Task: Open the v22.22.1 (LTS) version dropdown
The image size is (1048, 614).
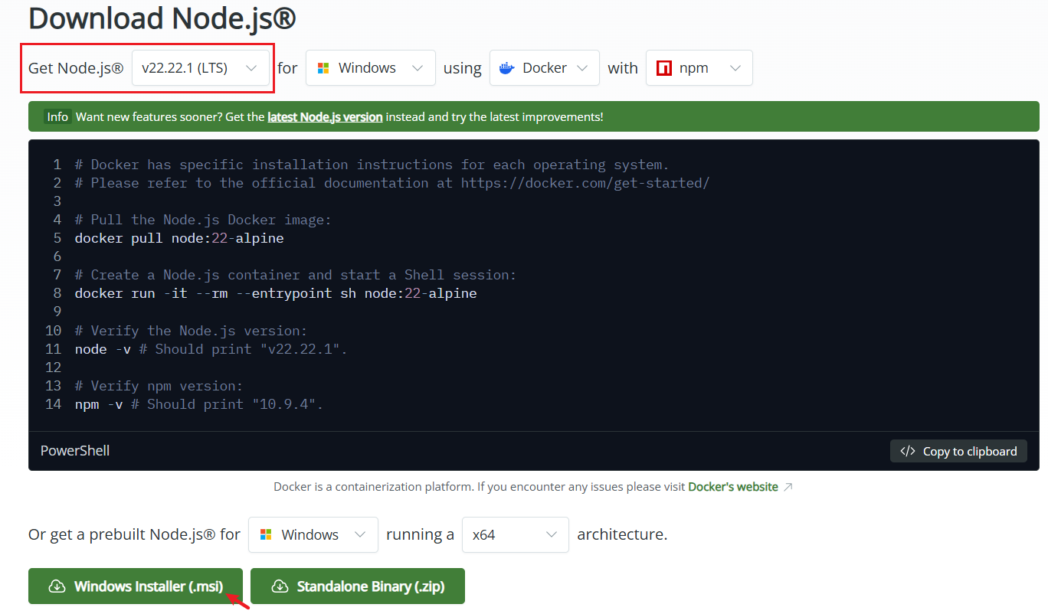Action: pos(201,68)
